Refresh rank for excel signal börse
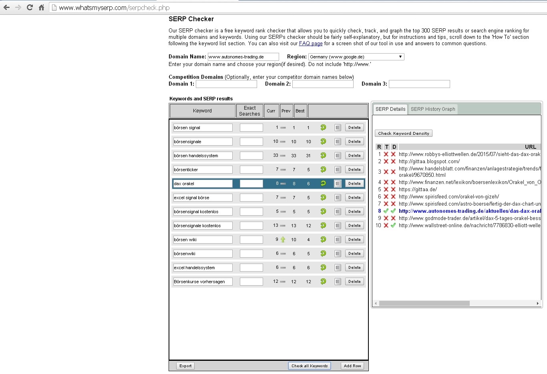Screen dimensions: 547x374 pos(323,198)
